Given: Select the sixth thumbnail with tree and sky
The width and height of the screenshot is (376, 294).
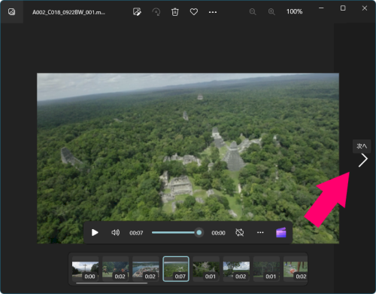Looking at the screenshot, I should pyautogui.click(x=236, y=269).
